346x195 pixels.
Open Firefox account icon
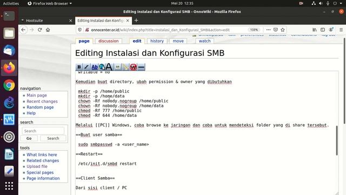pyautogui.click(x=331, y=30)
